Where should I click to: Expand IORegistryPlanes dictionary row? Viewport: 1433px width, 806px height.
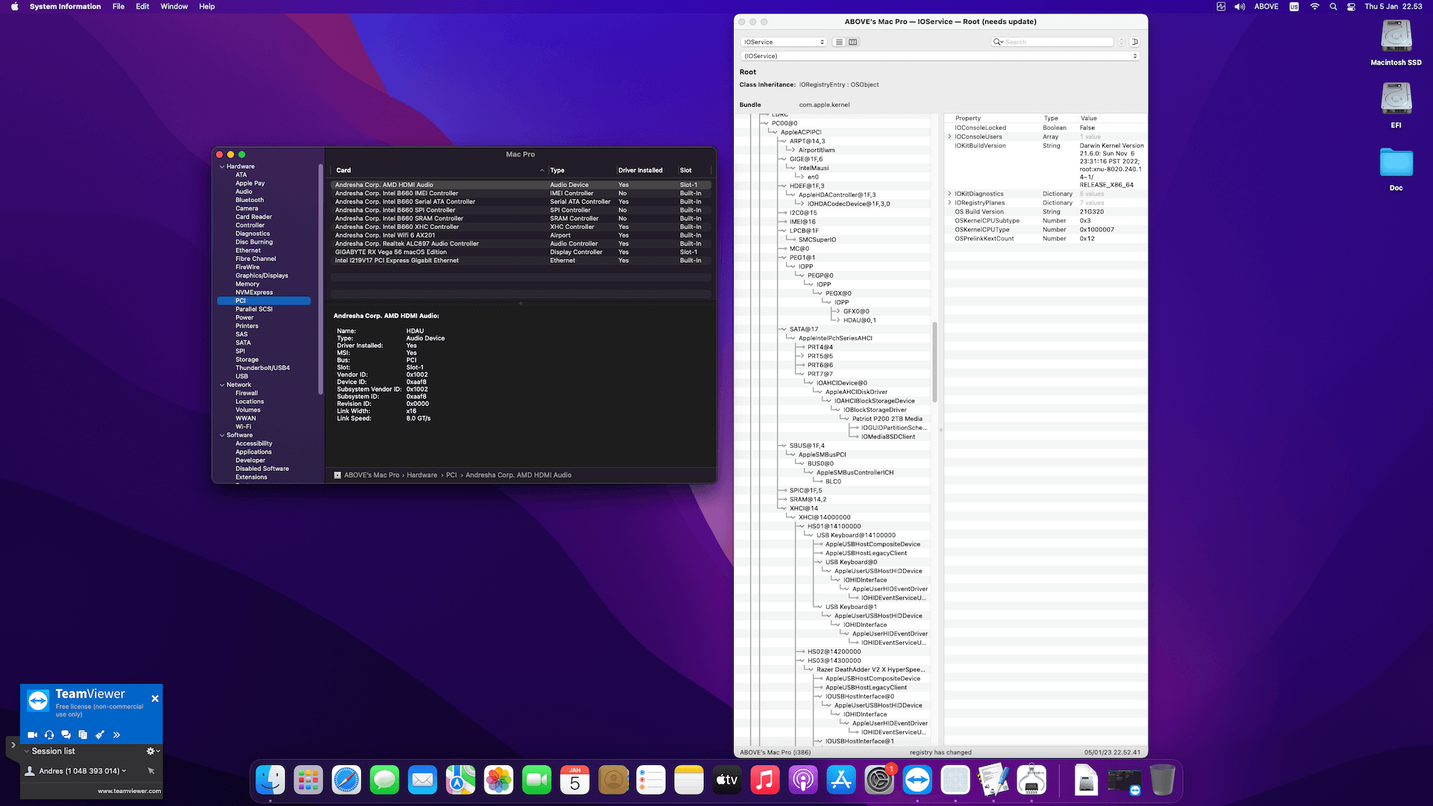pos(949,203)
